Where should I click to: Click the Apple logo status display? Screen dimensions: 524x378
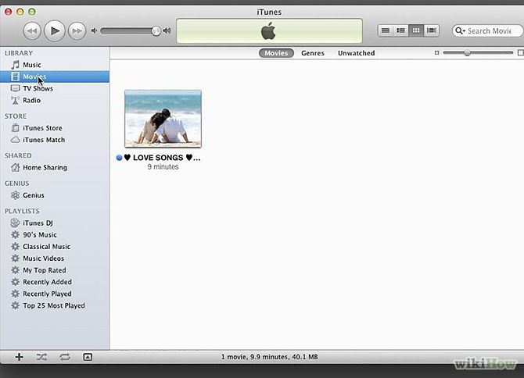click(x=269, y=30)
